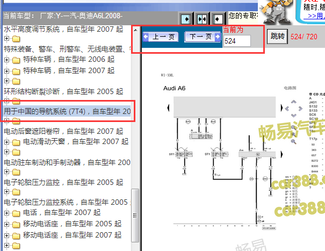Viewport: 325px width, 251px height.
Task: Click folder icon above 电子轮胎压力监控，自车型年 2005 label
Action: pyautogui.click(x=16, y=172)
